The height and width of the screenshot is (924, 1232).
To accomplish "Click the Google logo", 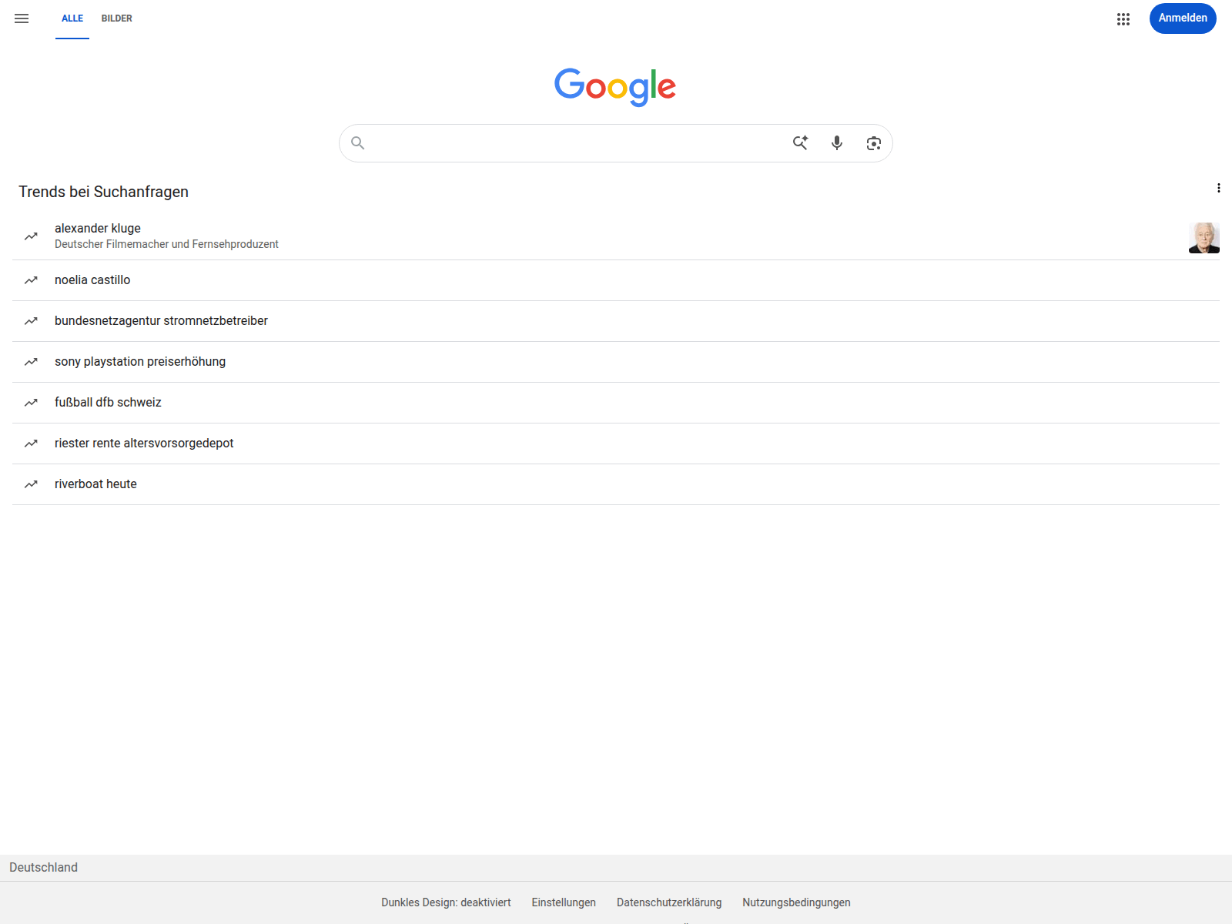I will point(615,87).
